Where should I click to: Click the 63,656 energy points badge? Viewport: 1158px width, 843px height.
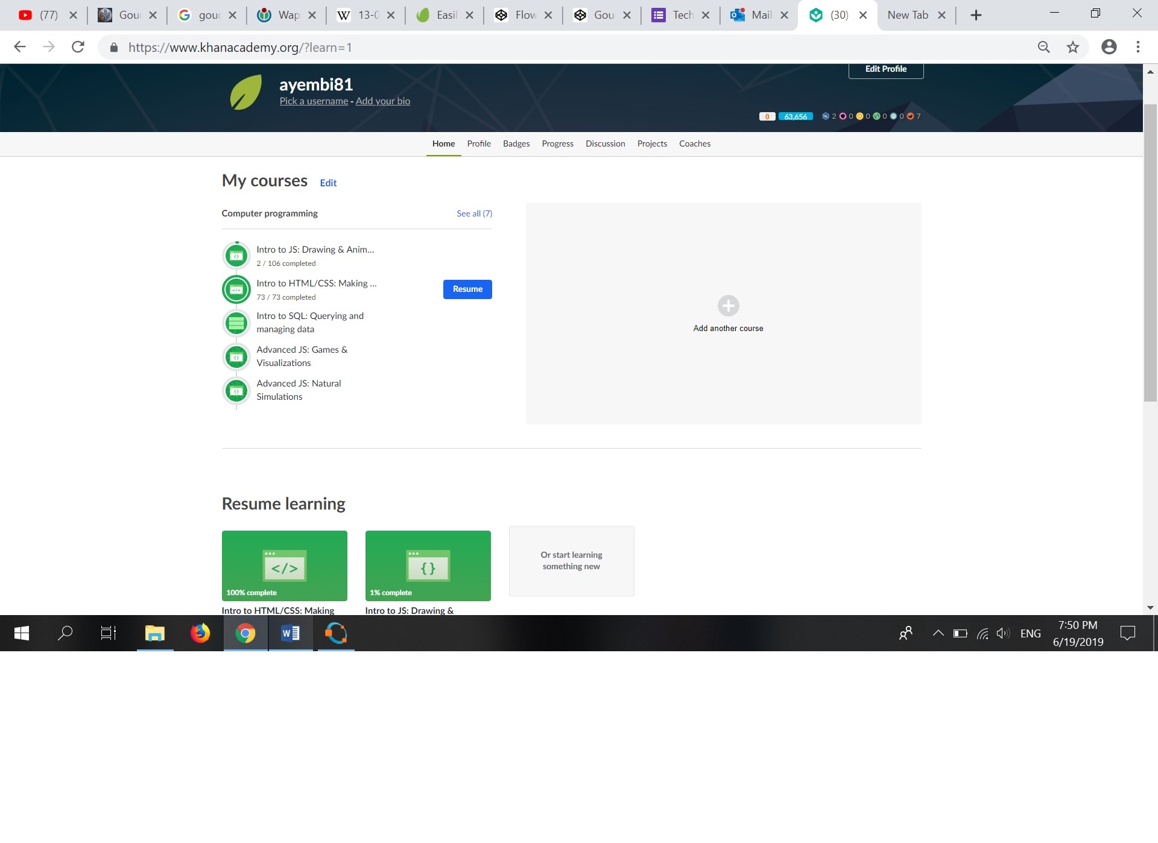click(x=796, y=116)
